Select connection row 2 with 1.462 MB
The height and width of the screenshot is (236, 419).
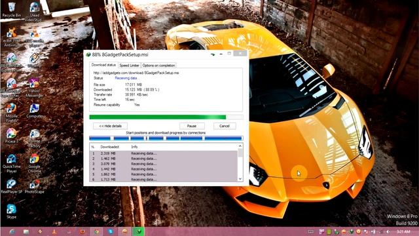[163, 159]
